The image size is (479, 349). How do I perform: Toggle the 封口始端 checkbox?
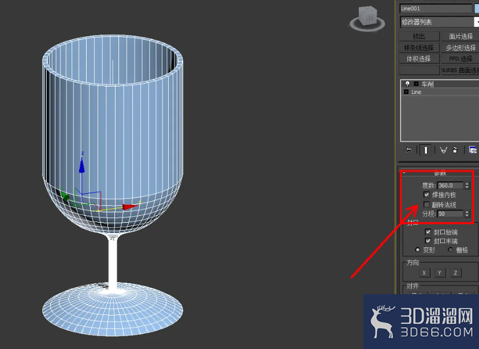428,231
